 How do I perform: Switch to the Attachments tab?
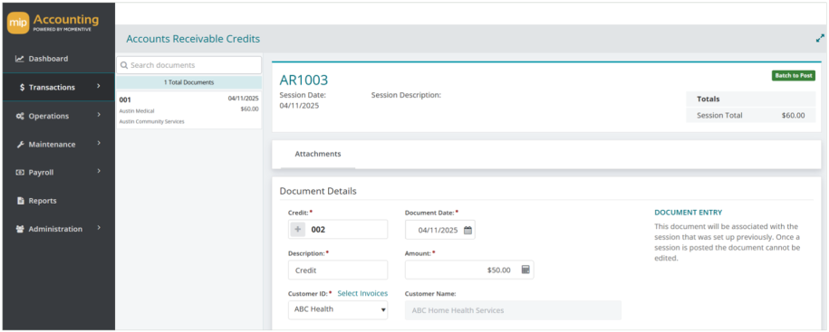pos(318,154)
